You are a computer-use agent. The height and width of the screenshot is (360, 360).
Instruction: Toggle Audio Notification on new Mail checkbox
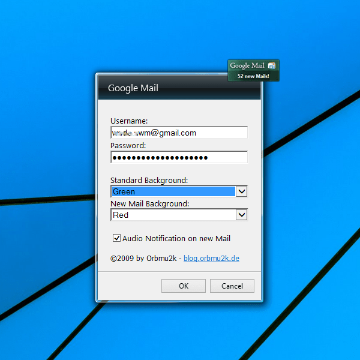pos(116,238)
